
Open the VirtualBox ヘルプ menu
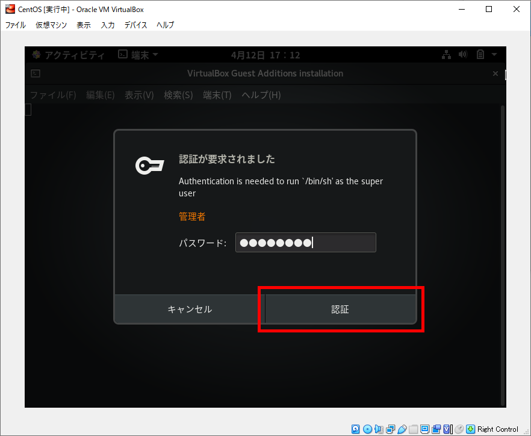click(x=165, y=25)
